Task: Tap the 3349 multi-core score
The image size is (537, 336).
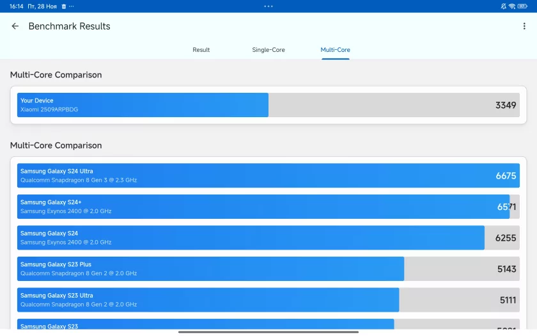Action: coord(505,105)
